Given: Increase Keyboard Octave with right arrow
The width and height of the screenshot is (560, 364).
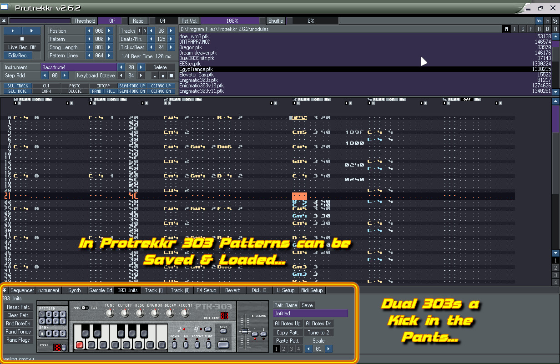Looking at the screenshot, I should 141,76.
